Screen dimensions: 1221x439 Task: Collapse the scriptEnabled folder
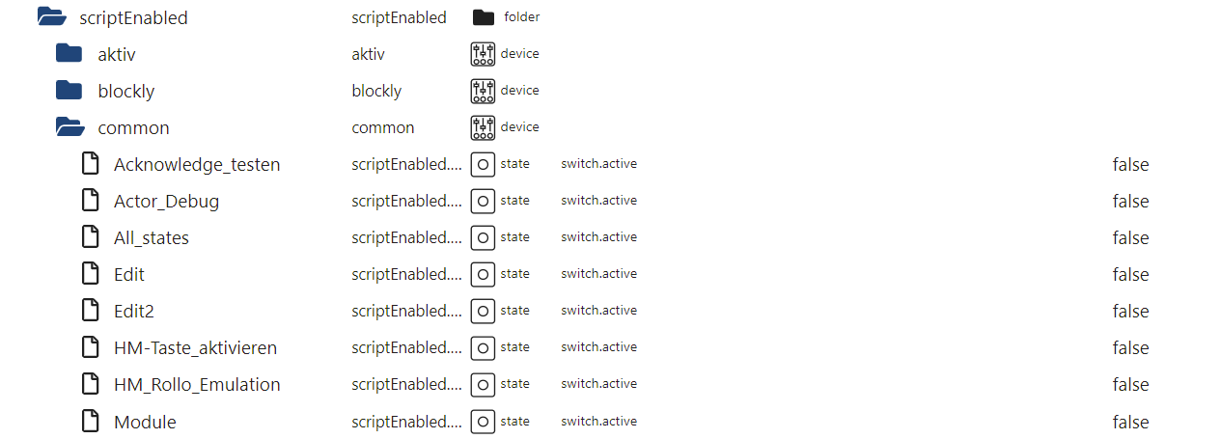click(51, 16)
